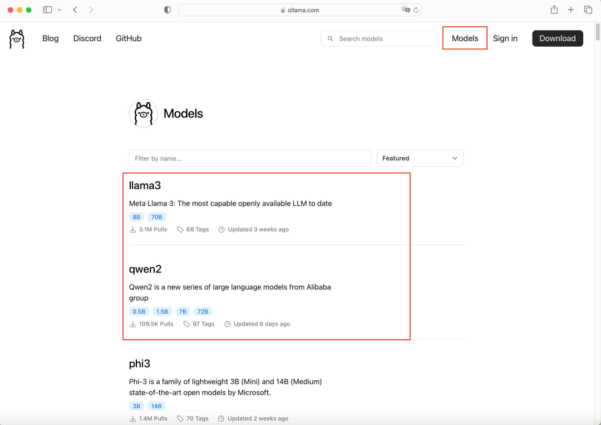Click the clock icon by Updated 2 weeks ago

pyautogui.click(x=221, y=419)
